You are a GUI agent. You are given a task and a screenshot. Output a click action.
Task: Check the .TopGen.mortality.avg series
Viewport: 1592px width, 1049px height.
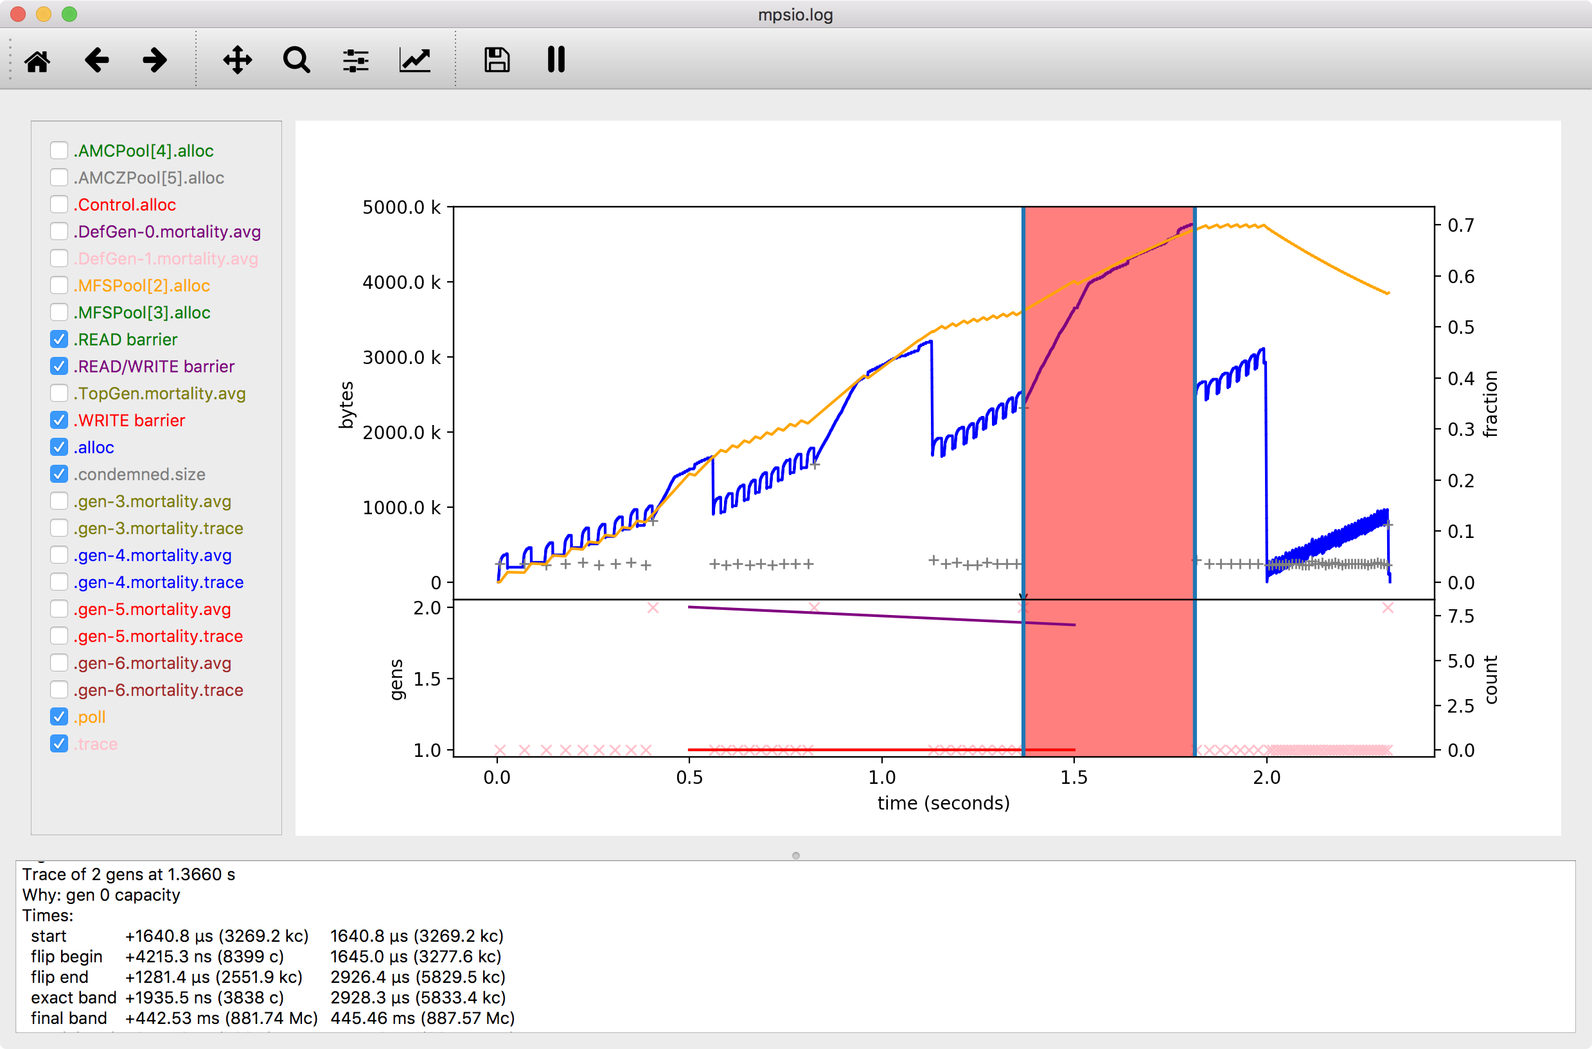tap(59, 394)
